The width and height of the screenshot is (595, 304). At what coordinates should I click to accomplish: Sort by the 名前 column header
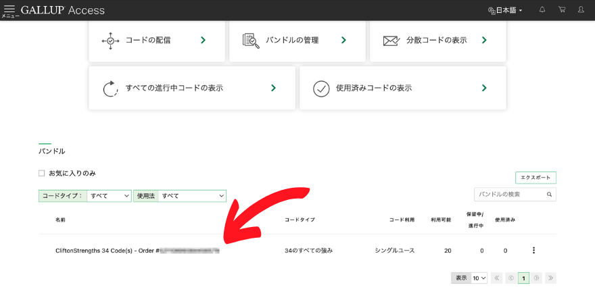[x=60, y=220]
